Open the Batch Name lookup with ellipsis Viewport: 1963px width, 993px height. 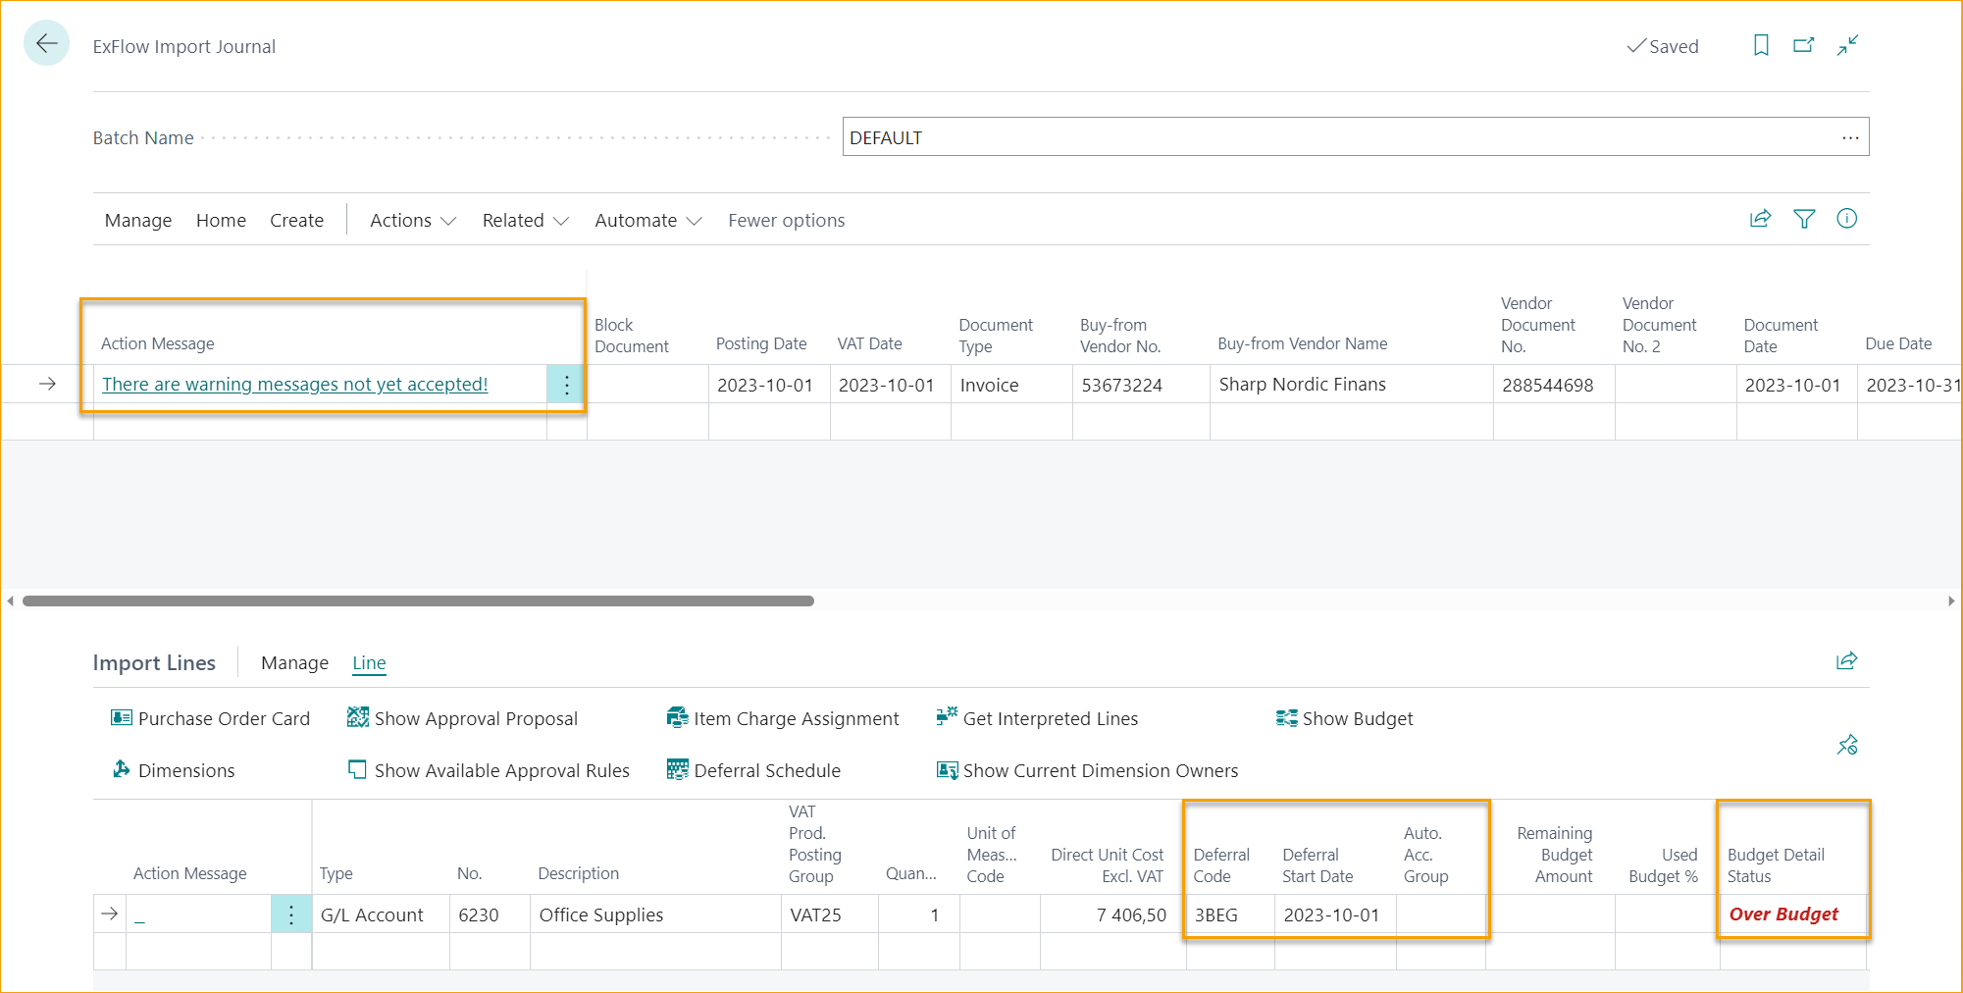pos(1850,137)
